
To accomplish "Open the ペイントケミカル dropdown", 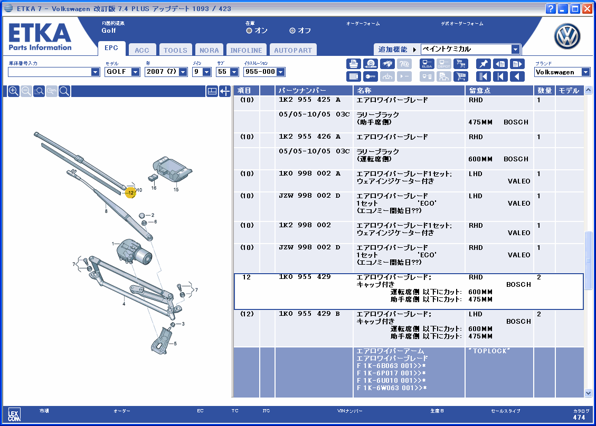I will 515,50.
